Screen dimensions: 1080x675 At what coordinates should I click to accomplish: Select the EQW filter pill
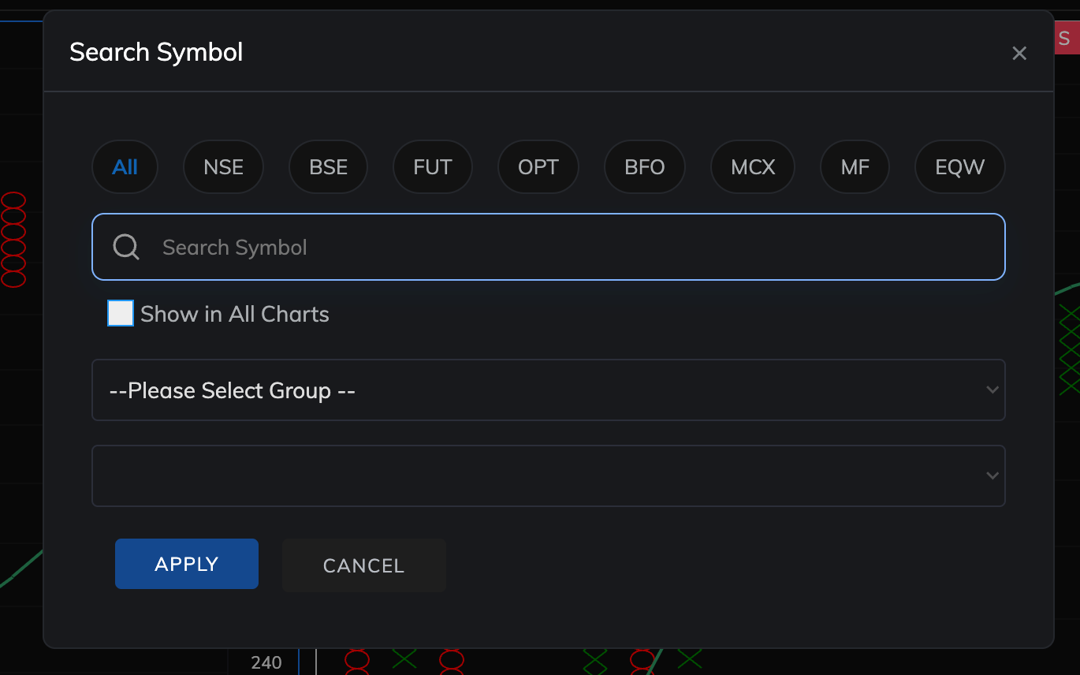click(960, 167)
